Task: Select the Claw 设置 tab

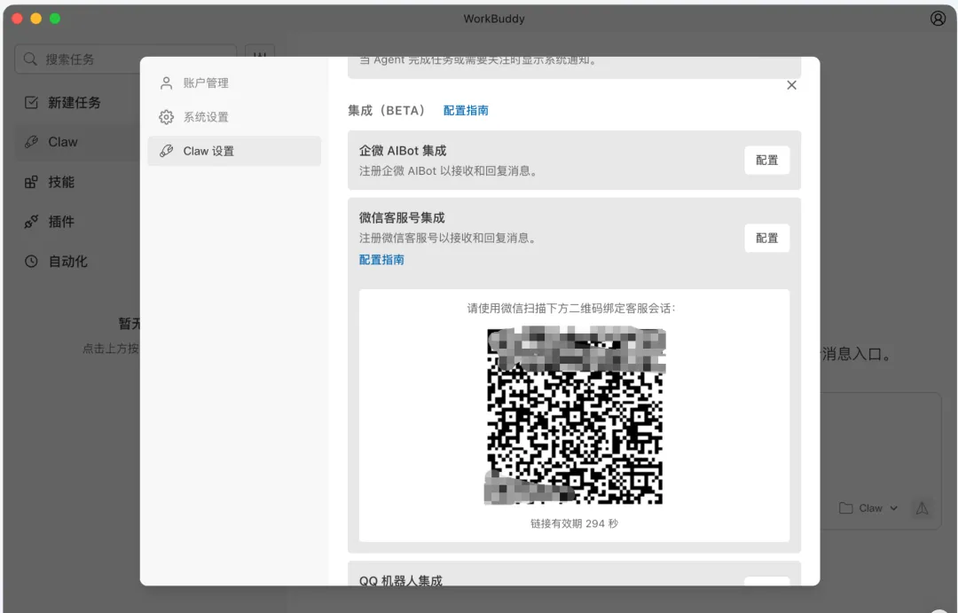Action: (x=234, y=151)
